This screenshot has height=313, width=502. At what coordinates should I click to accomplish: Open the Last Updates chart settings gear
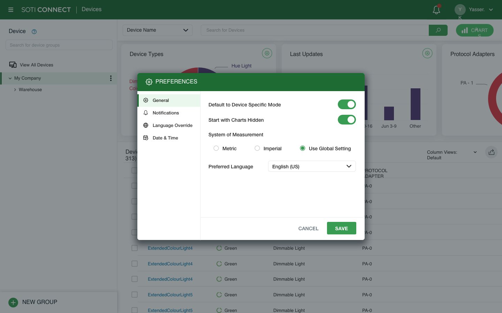pos(427,53)
